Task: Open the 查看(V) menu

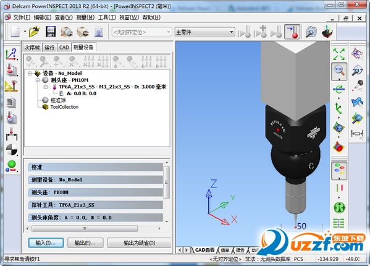Action: [64, 17]
